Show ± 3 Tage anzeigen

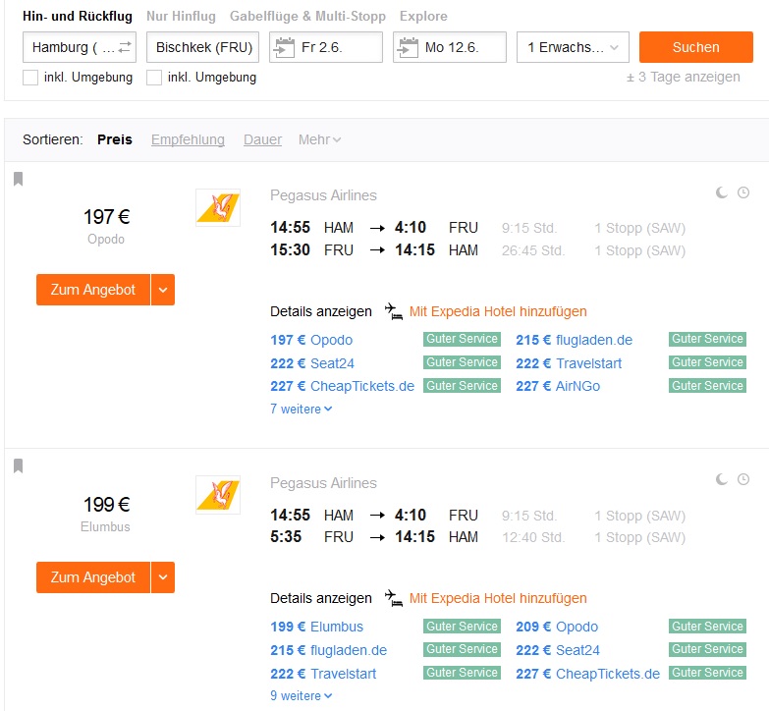[x=684, y=77]
